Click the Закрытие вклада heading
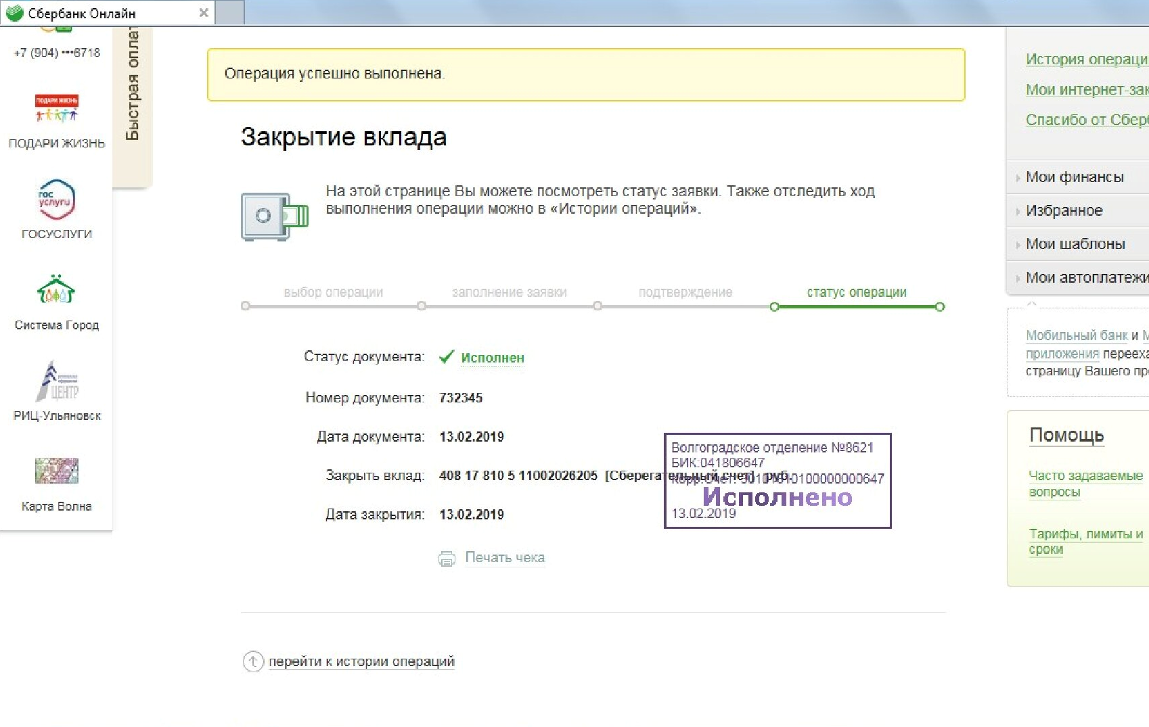The height and width of the screenshot is (727, 1149). click(x=344, y=137)
